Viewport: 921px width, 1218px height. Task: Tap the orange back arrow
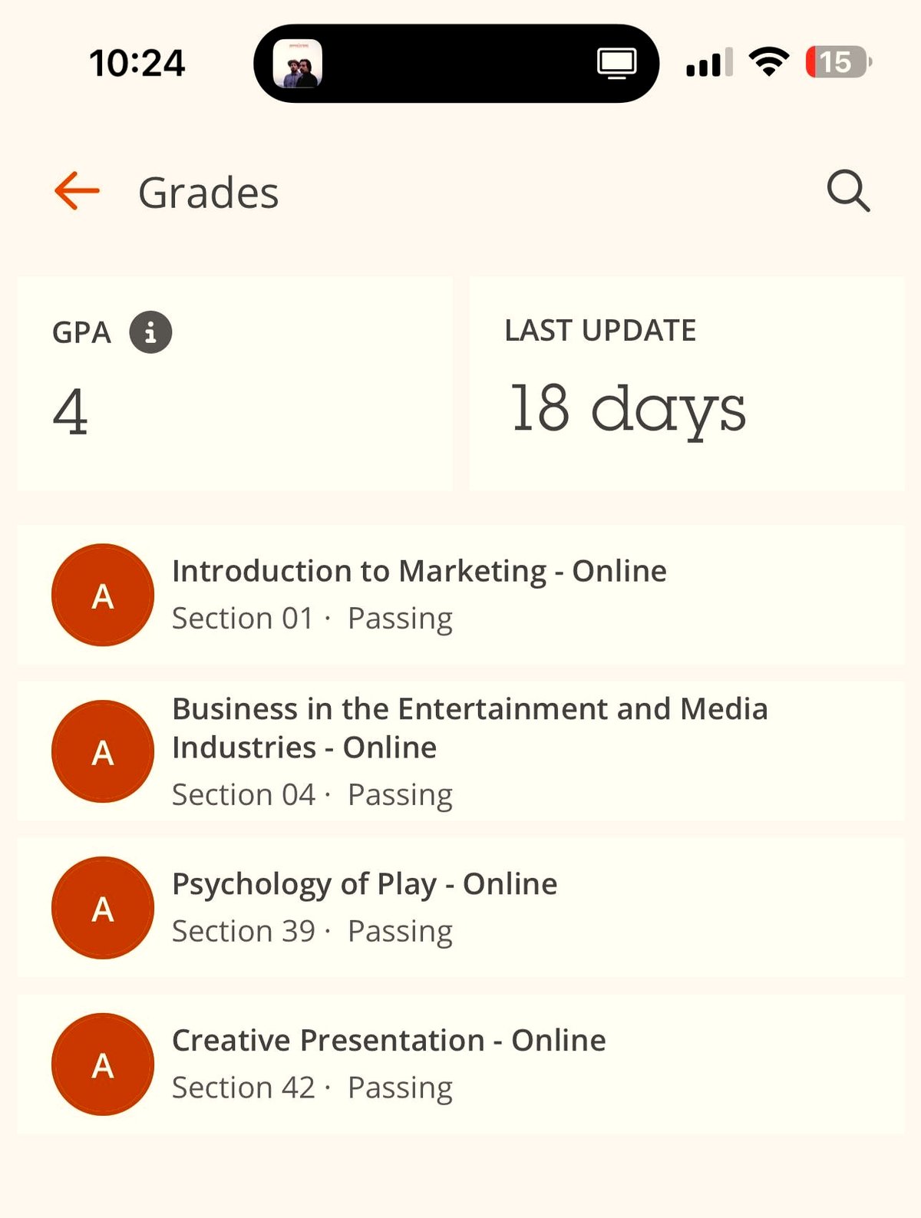[x=78, y=190]
